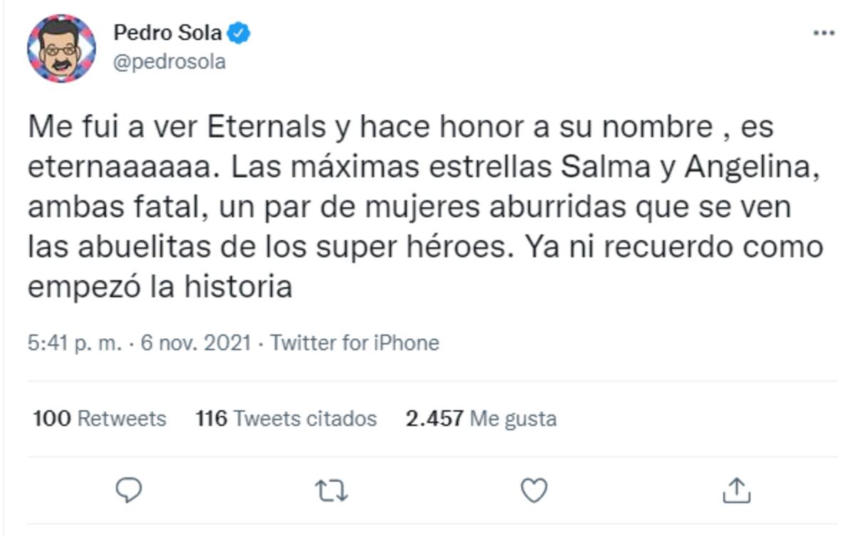
Task: Click the retweet arrows icon
Action: [331, 490]
